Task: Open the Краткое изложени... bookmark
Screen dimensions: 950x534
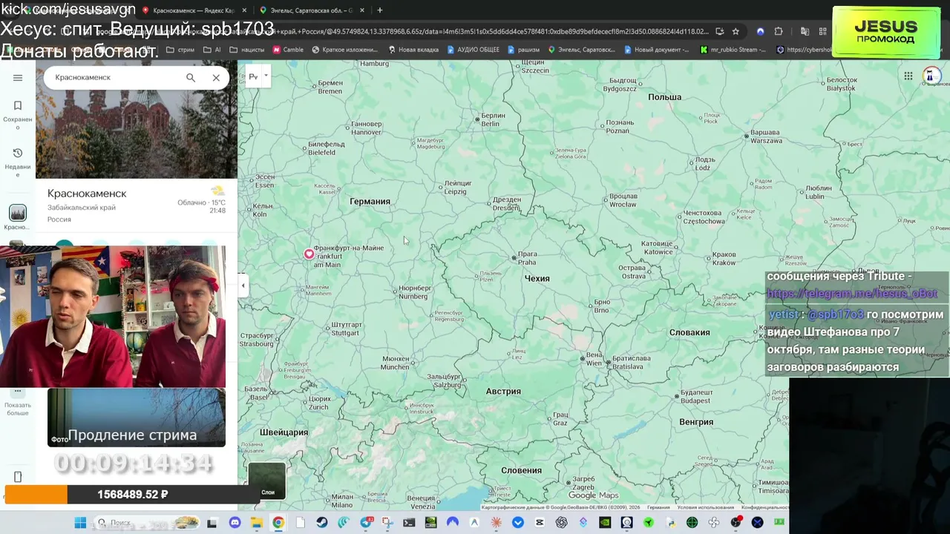Action: 345,50
